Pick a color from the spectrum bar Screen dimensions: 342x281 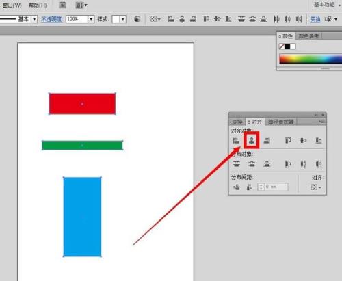click(311, 59)
